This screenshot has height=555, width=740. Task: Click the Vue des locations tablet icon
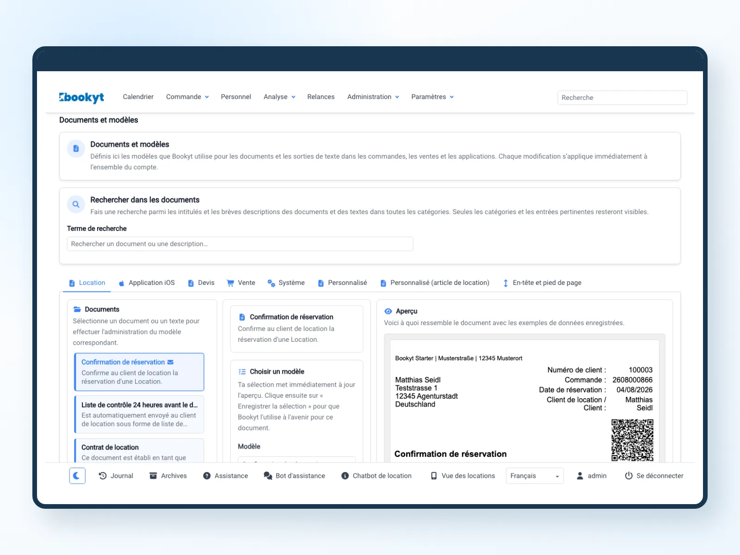[x=434, y=476]
